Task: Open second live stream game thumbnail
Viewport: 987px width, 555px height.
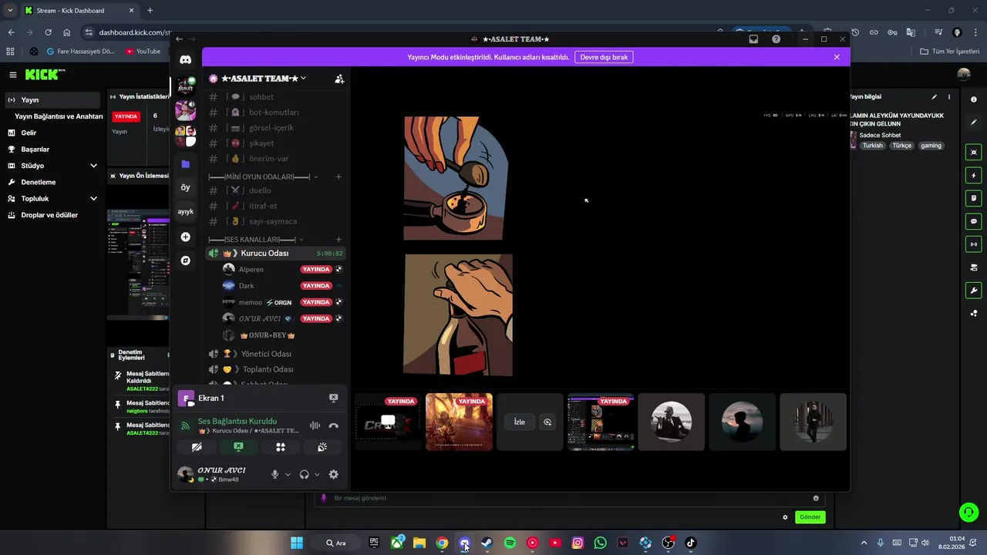Action: click(459, 422)
